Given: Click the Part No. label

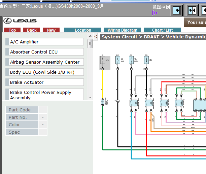Looking at the screenshot, I should point(22,117).
